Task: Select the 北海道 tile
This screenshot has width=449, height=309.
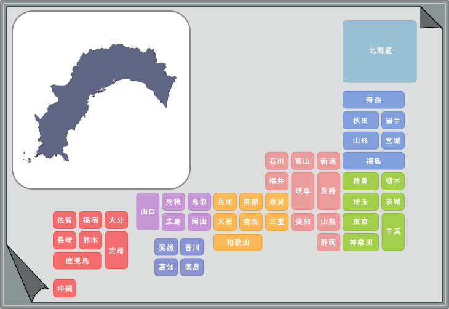Action: point(379,51)
